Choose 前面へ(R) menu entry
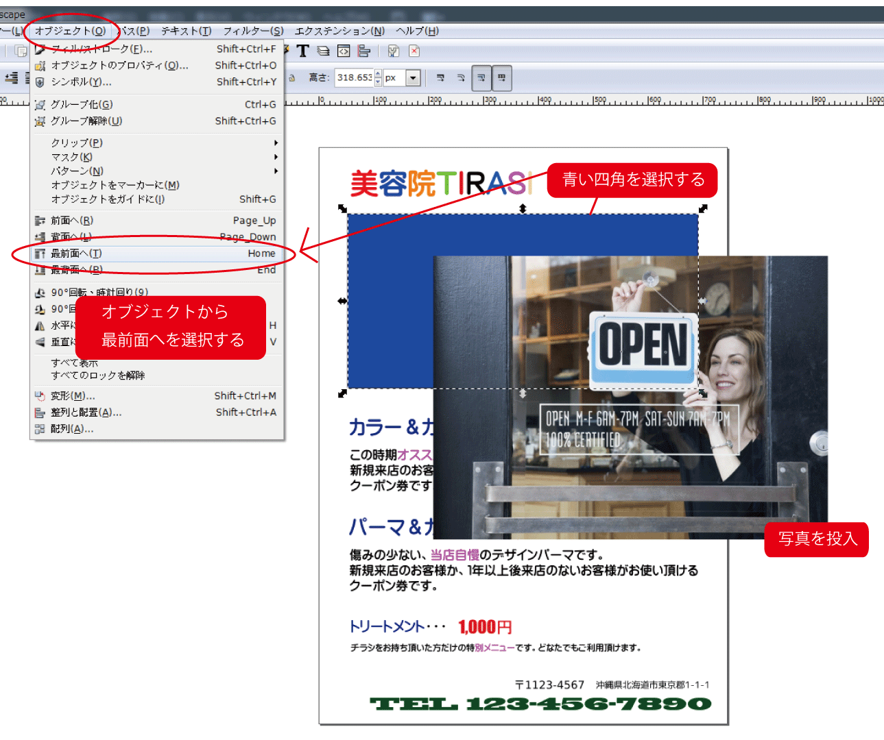Screen dimensions: 884x740 (x=157, y=221)
